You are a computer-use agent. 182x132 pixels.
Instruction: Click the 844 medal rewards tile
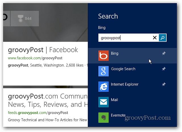[x=25, y=19]
